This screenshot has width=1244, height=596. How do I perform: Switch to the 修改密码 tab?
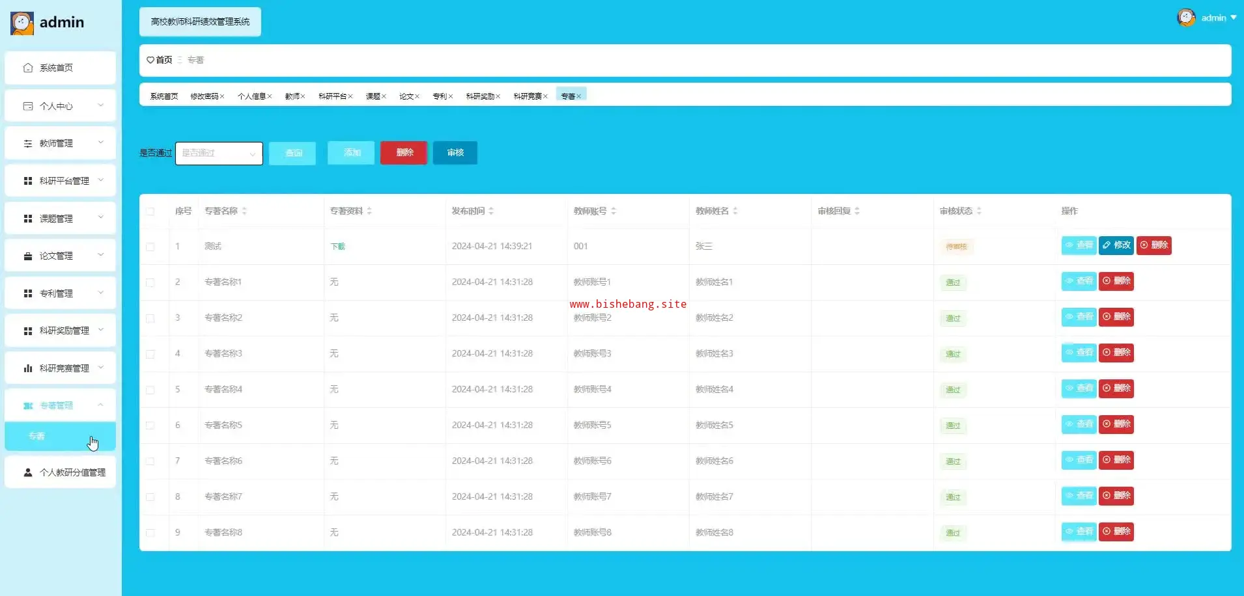point(204,96)
